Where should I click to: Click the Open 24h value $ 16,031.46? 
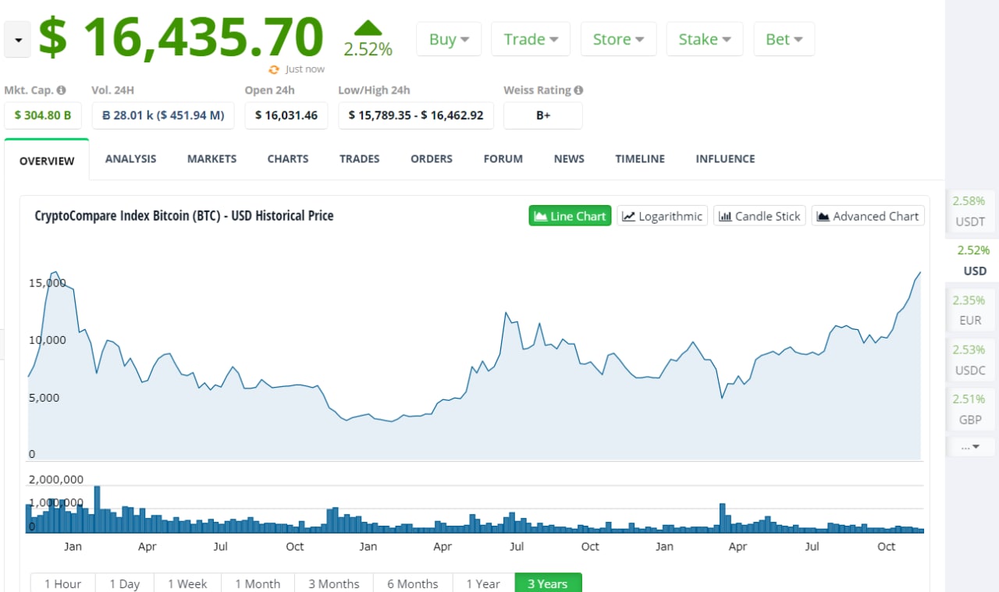(286, 115)
